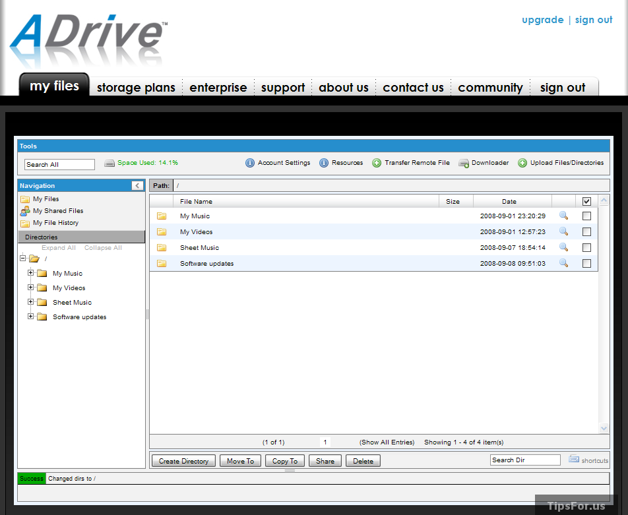628x515 pixels.
Task: Expand the My Music tree node
Action: [x=30, y=273]
